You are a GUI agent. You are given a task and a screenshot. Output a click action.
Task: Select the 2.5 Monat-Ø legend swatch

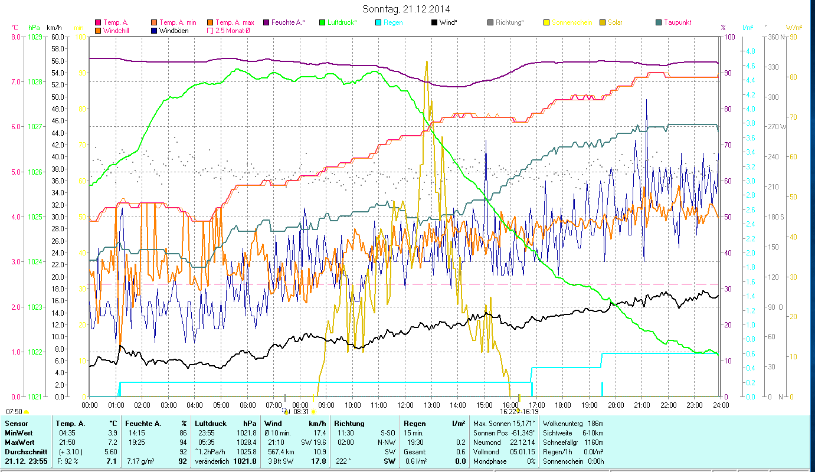pos(210,31)
